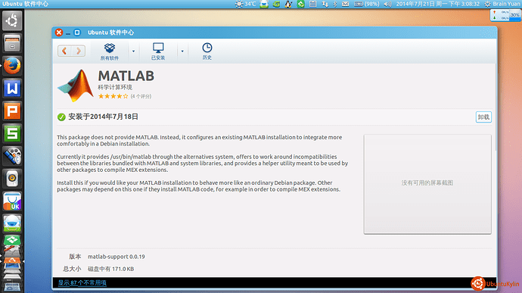522x293 pixels.
Task: Open the Installed (已安装) section
Action: tap(158, 51)
